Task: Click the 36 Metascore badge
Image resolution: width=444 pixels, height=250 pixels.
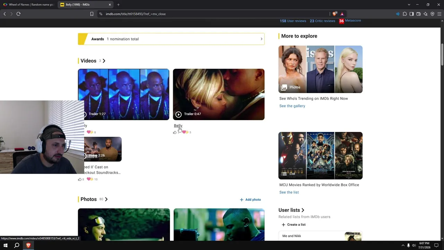Action: [341, 21]
